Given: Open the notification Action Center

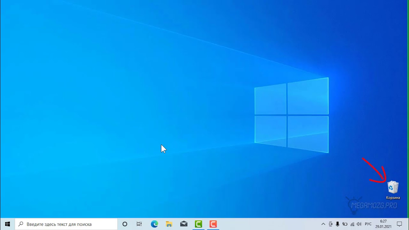Looking at the screenshot, I should point(399,224).
